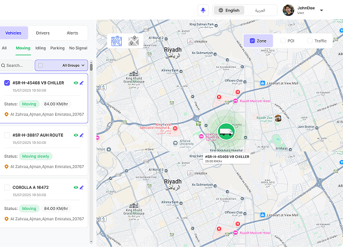Click the vehicle list scrollbar thumb
The width and height of the screenshot is (343, 247).
[x=92, y=67]
